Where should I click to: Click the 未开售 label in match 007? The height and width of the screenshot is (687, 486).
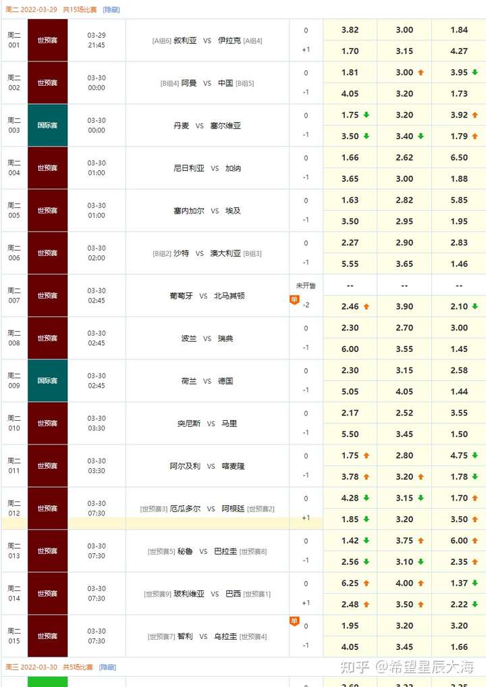coord(306,285)
